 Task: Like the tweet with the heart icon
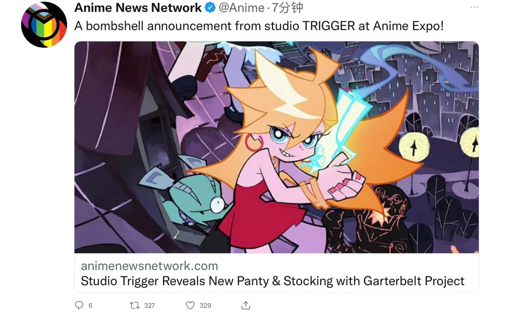[190, 305]
